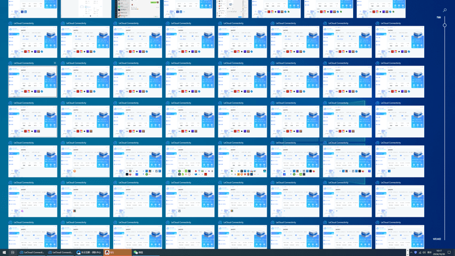Open the Windows Start menu
455x256 pixels.
click(4, 253)
